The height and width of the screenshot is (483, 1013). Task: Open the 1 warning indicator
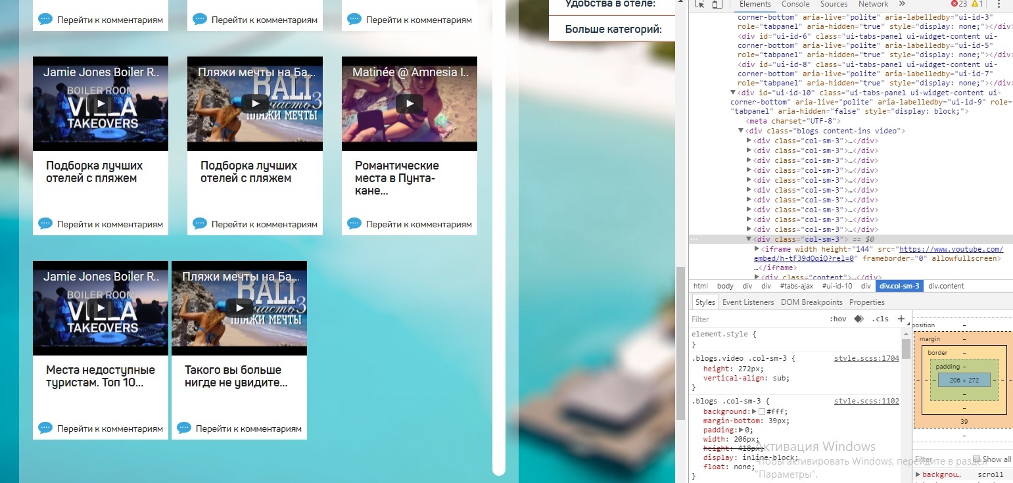(x=978, y=4)
